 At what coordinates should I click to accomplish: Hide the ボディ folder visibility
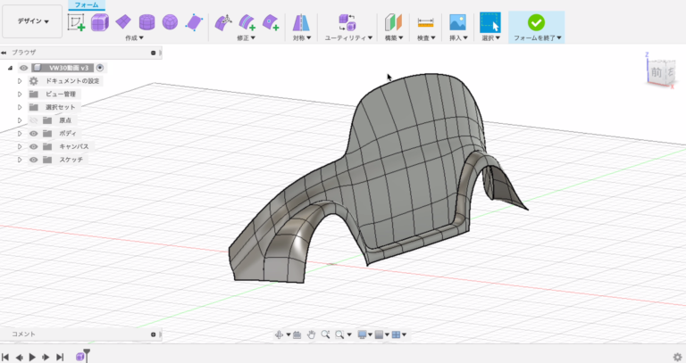(34, 133)
